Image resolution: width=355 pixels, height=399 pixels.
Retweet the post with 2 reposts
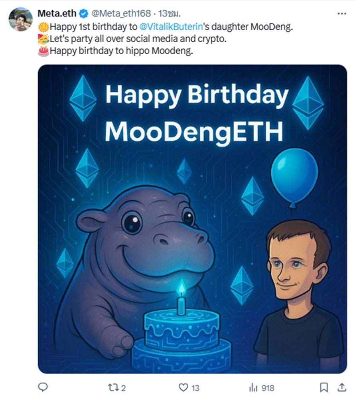click(x=112, y=387)
